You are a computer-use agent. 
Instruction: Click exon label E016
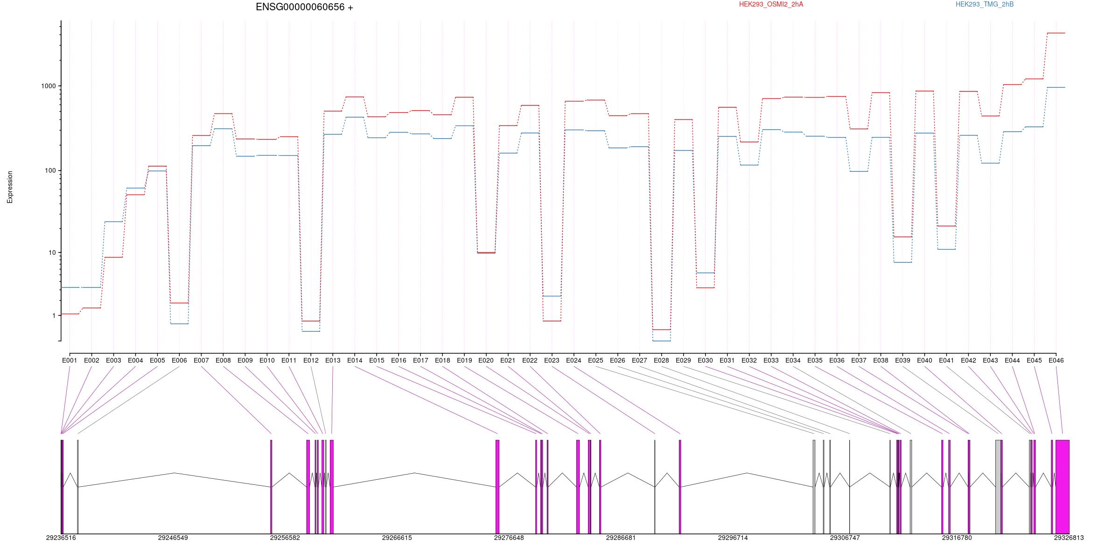[399, 360]
